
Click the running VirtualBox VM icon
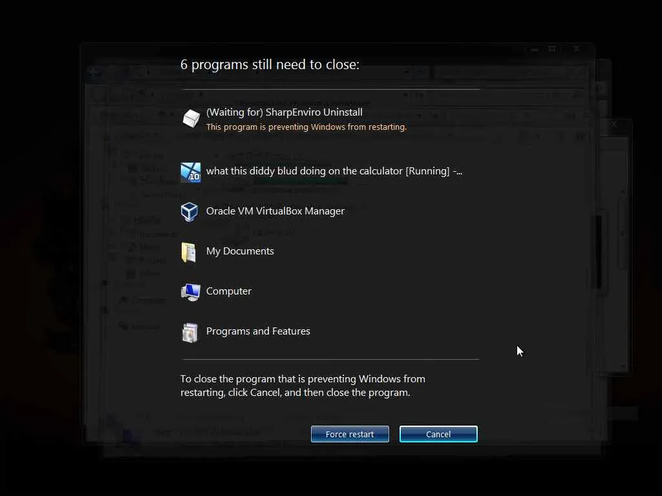coord(191,172)
